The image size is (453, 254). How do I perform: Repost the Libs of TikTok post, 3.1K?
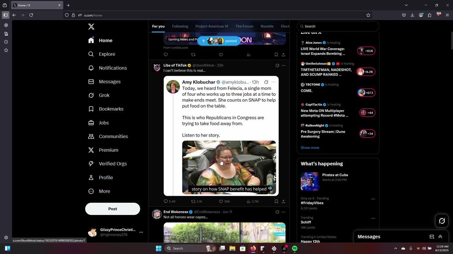click(x=197, y=201)
